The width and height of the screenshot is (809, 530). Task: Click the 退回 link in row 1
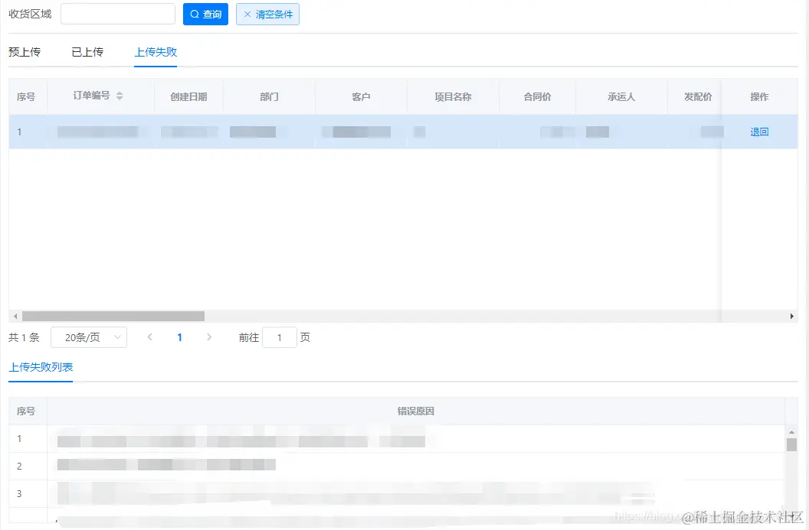click(x=759, y=132)
